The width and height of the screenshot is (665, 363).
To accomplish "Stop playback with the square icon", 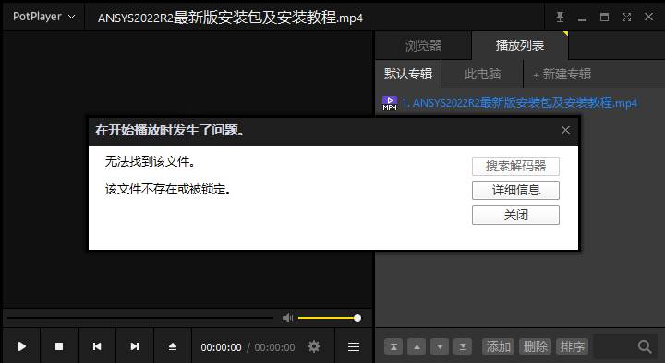I will [59, 346].
